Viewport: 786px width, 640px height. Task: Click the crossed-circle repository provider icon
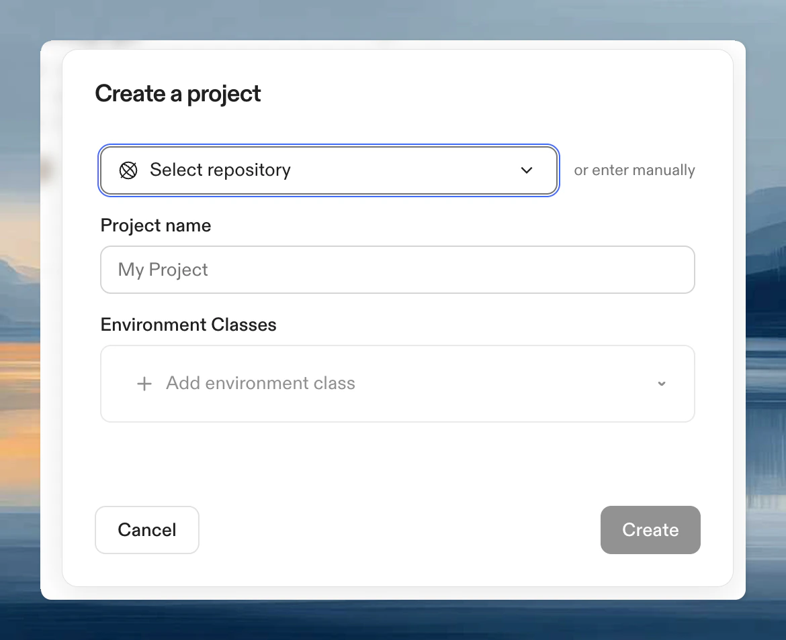tap(128, 170)
